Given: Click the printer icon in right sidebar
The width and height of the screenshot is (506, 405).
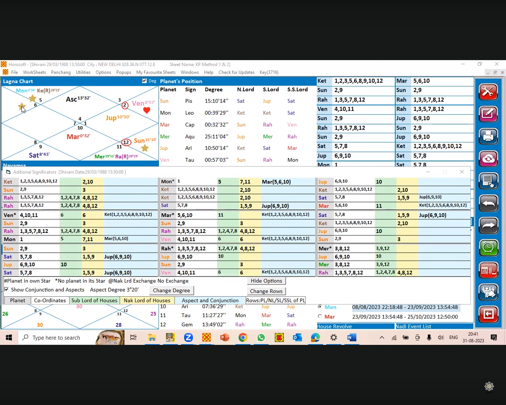Looking at the screenshot, I should [488, 136].
